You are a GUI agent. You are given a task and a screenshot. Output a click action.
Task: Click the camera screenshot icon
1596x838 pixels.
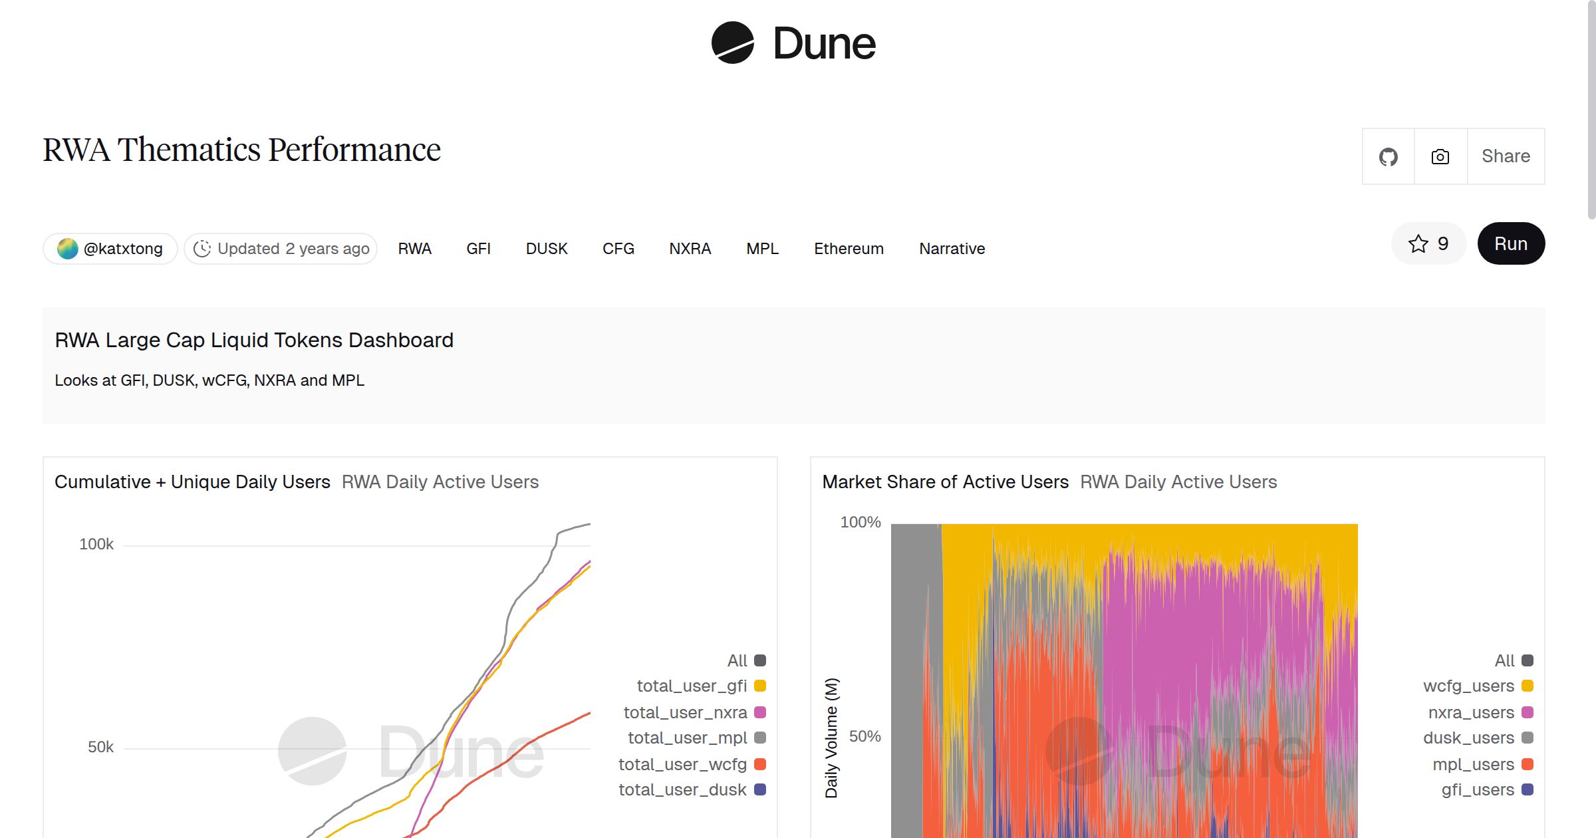(1440, 157)
